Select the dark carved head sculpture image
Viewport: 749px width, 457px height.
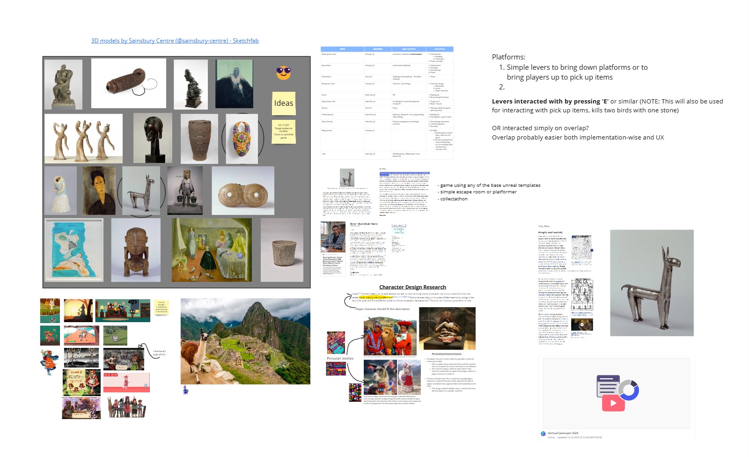[x=153, y=138]
